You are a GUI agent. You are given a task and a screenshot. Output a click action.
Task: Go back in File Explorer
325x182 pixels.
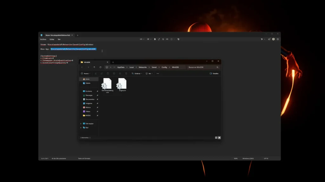pos(82,67)
